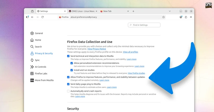Select More from Mozilla label
Viewport: 214px width, 112px height.
44,80
